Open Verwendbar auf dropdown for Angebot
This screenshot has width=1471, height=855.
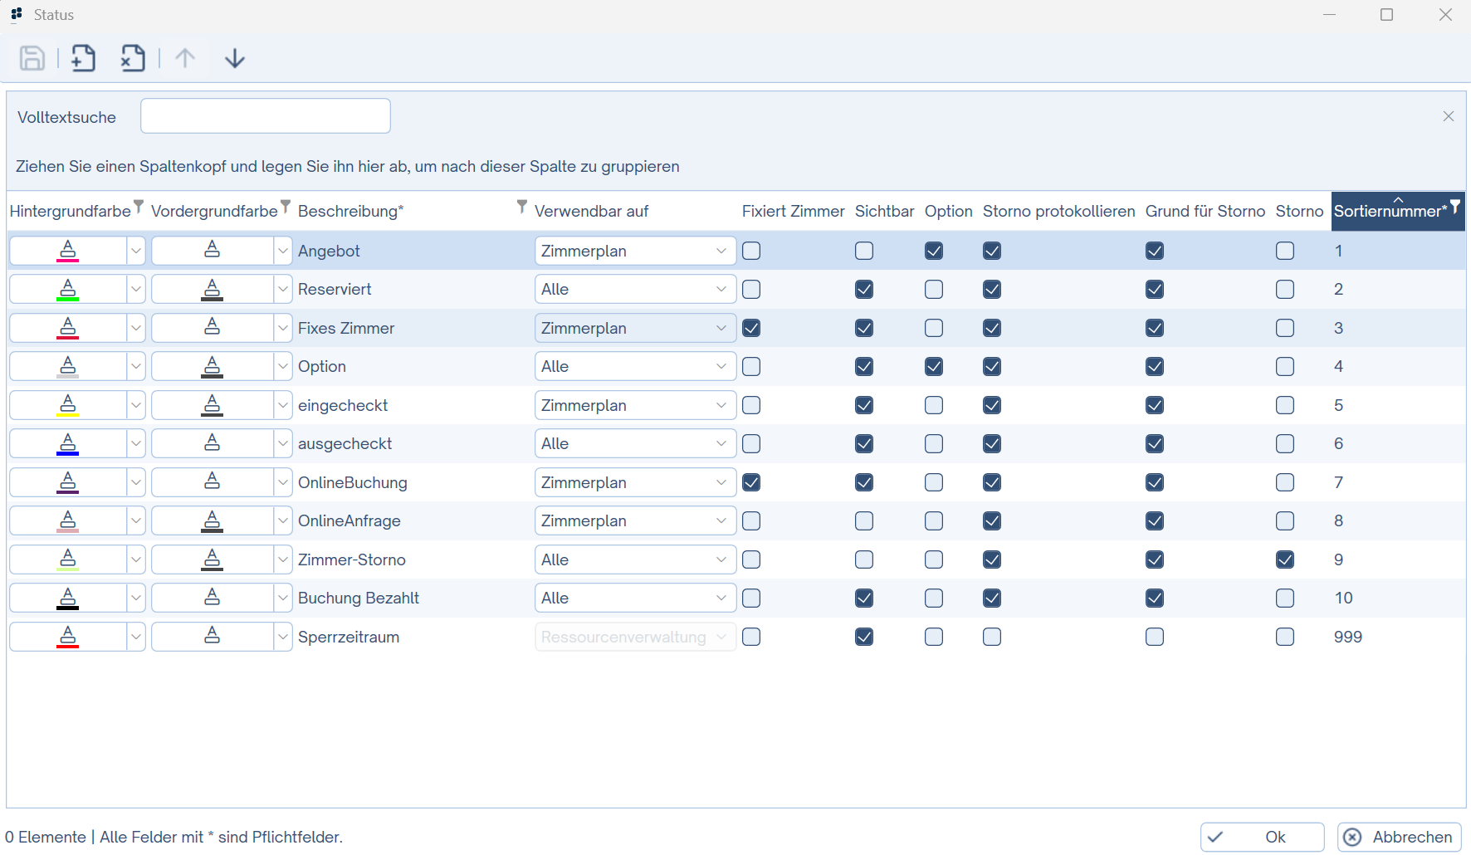720,251
